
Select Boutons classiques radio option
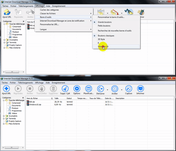[x=106, y=36]
